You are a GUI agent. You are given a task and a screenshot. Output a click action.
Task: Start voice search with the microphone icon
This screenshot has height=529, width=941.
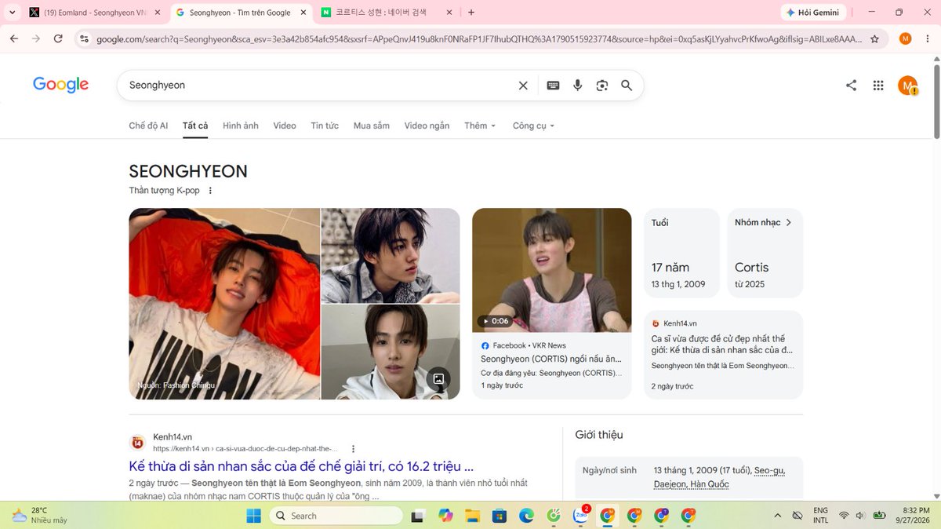(x=578, y=86)
